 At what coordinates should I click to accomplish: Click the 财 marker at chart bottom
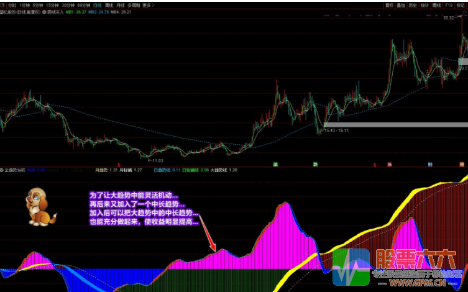(x=429, y=164)
